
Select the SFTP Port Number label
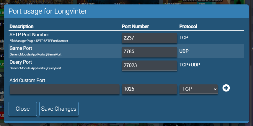pyautogui.click(x=29, y=35)
